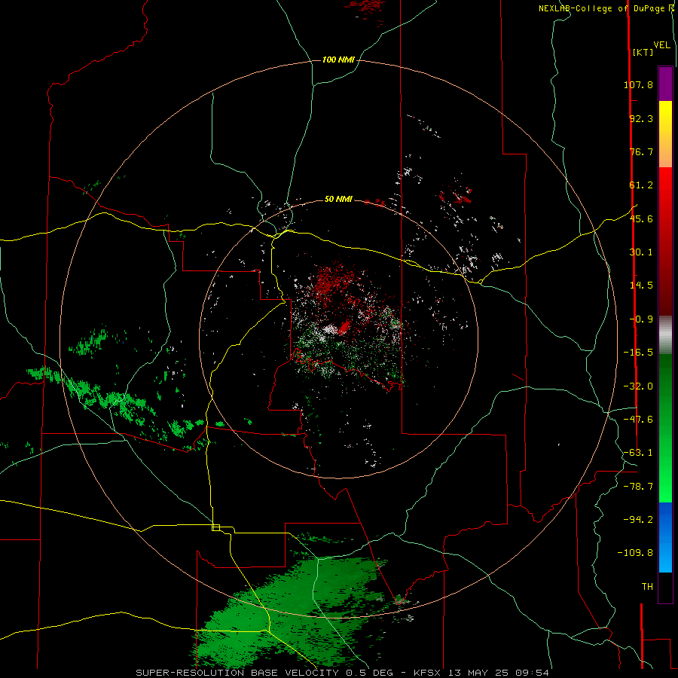This screenshot has height=678, width=678.
Task: Click the -63.1 legend value
Action: pyautogui.click(x=638, y=453)
